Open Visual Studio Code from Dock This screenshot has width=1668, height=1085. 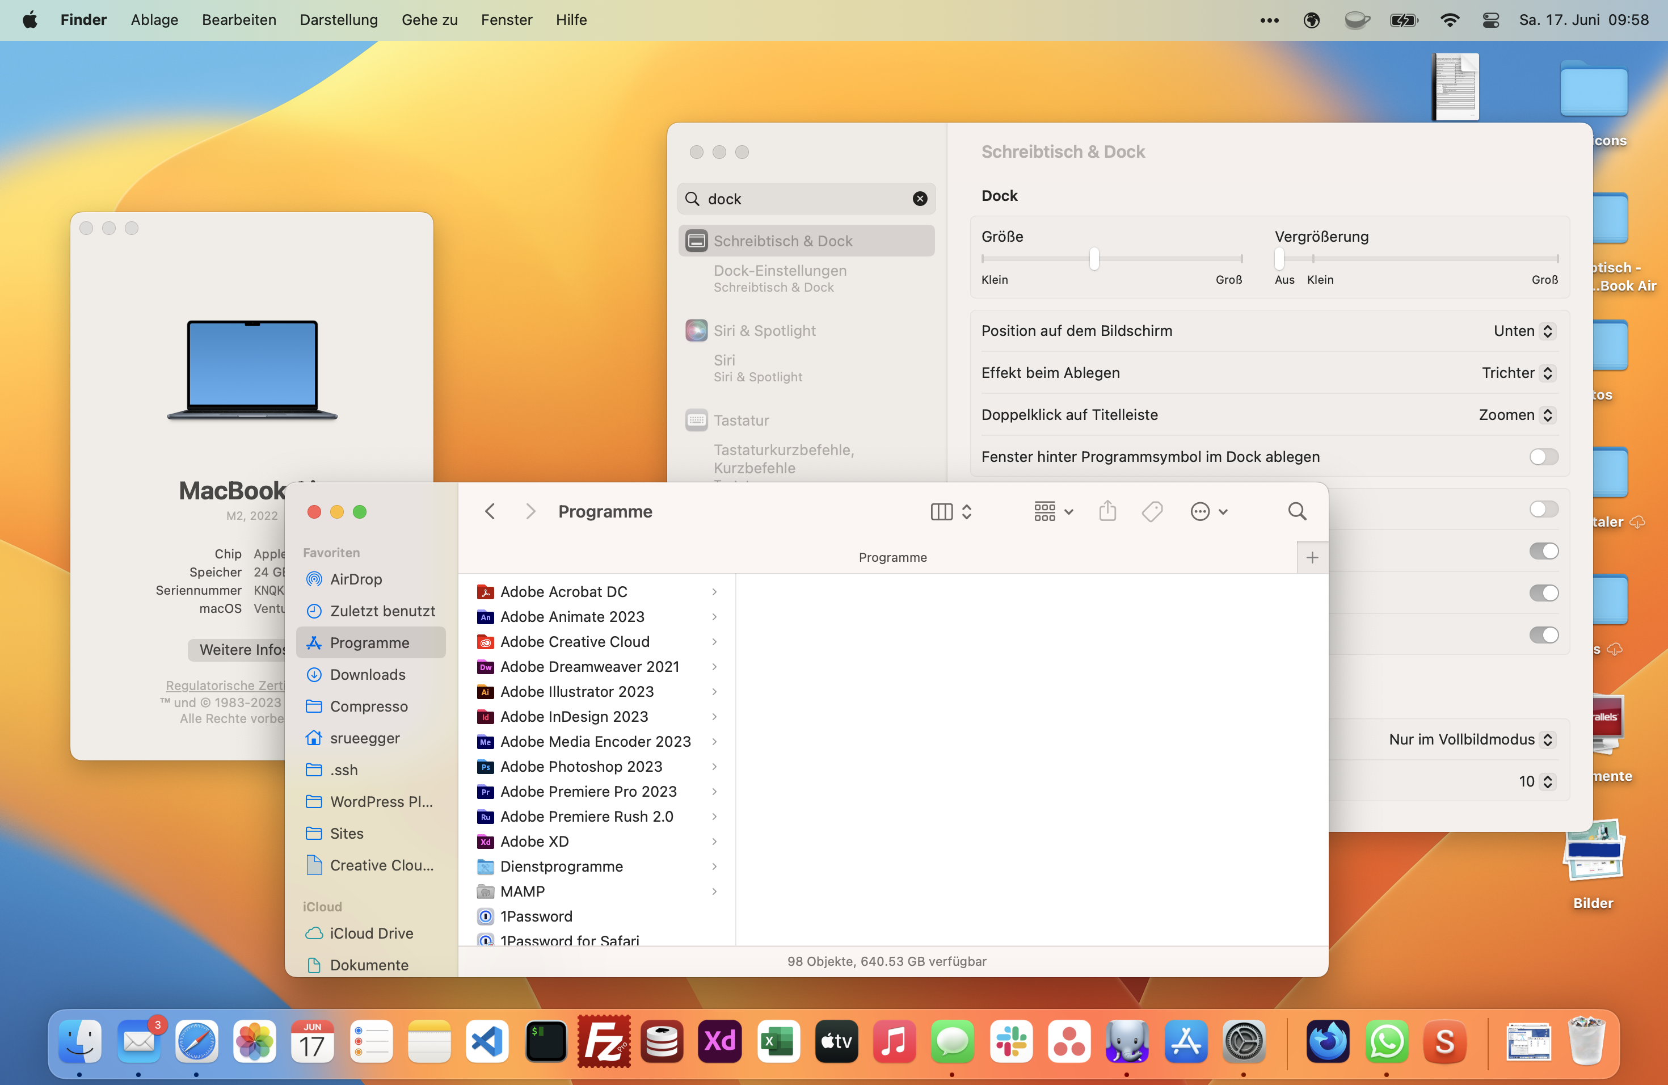487,1041
